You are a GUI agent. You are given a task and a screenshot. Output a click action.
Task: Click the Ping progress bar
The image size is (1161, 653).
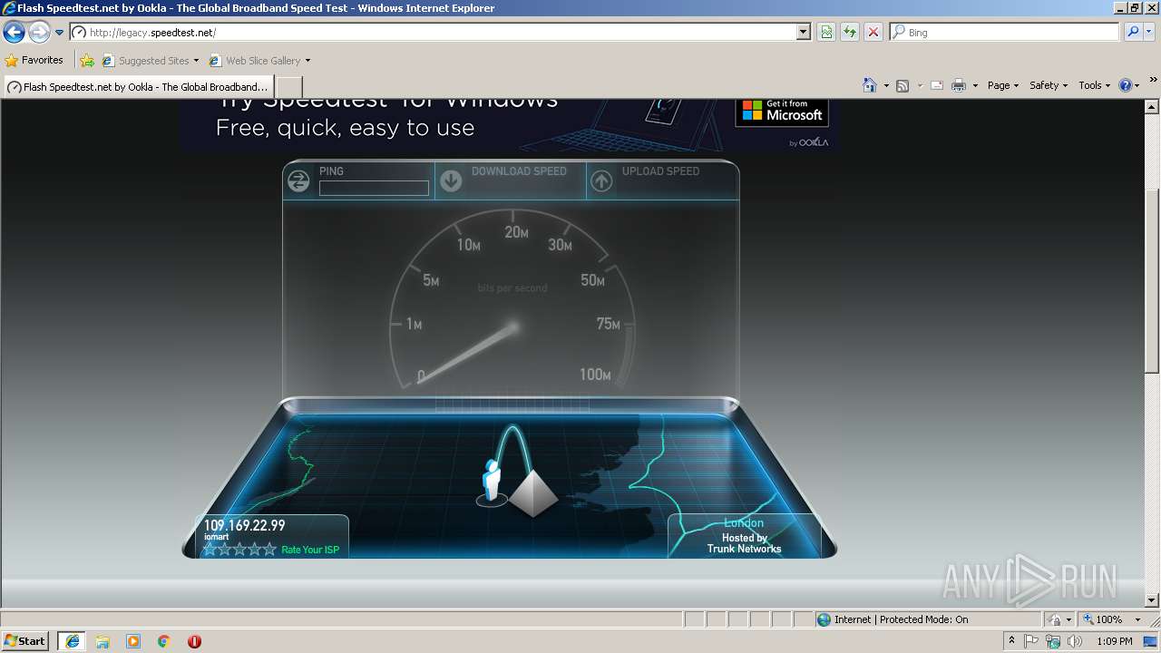click(x=374, y=188)
